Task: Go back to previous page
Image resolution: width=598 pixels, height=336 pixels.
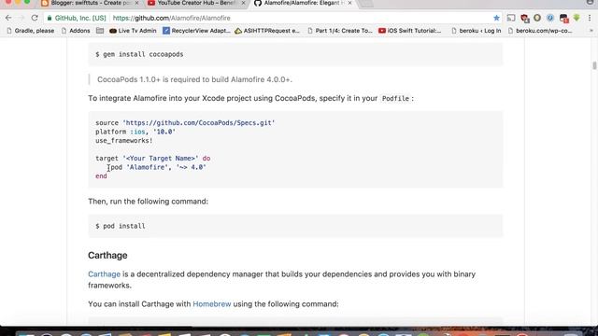Action: (x=8, y=18)
